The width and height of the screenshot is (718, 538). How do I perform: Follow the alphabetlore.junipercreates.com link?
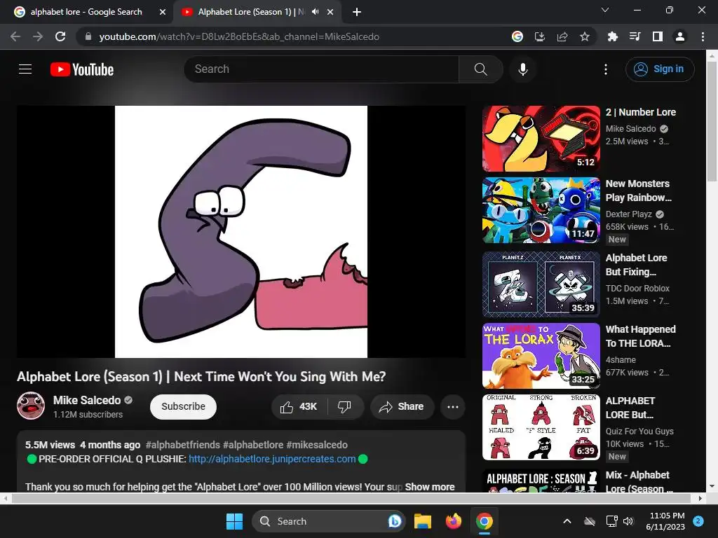[272, 459]
